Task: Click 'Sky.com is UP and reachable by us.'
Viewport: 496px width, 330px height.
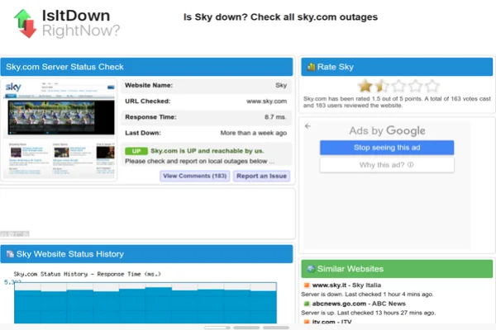Action: click(207, 151)
